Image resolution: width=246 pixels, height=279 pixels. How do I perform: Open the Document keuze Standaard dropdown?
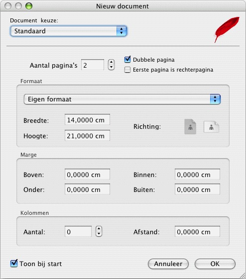[x=69, y=31]
